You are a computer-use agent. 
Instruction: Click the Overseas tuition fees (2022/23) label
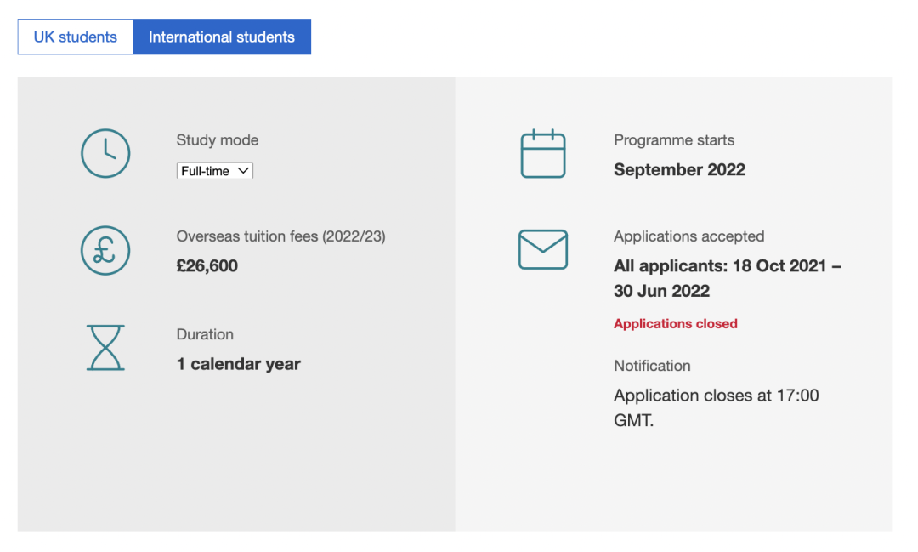click(x=281, y=236)
